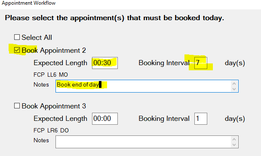Uncheck the Book Appointment 2 checkbox
Image resolution: width=261 pixels, height=156 pixels.
tap(17, 50)
